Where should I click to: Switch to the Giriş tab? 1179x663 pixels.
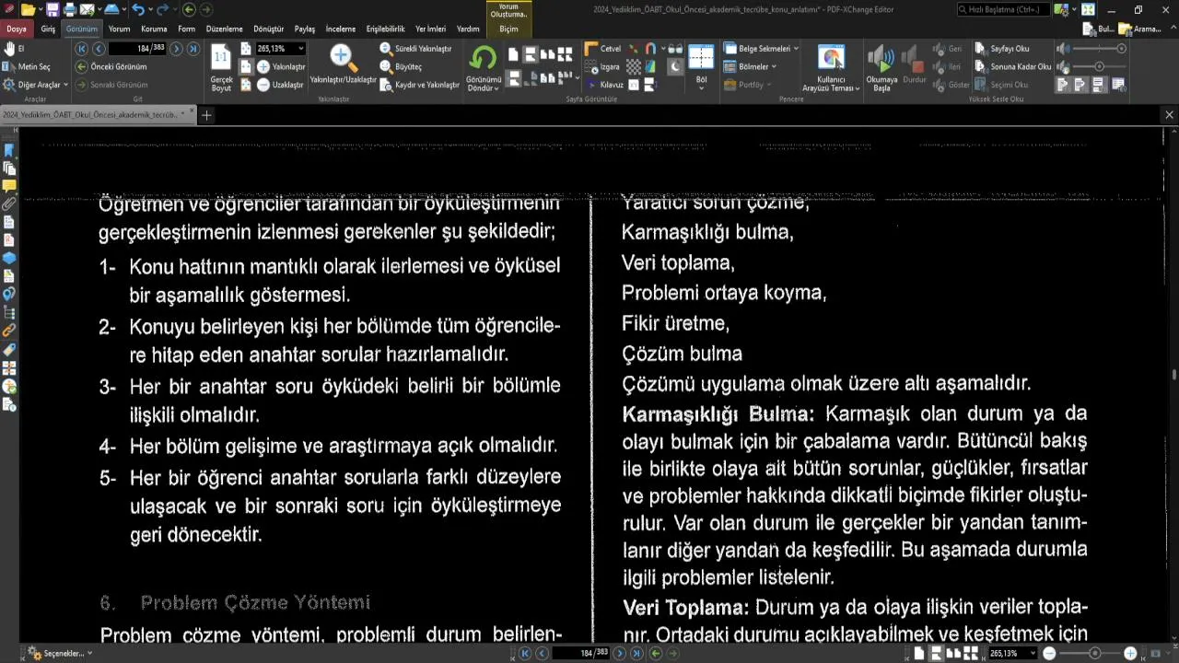(48, 29)
